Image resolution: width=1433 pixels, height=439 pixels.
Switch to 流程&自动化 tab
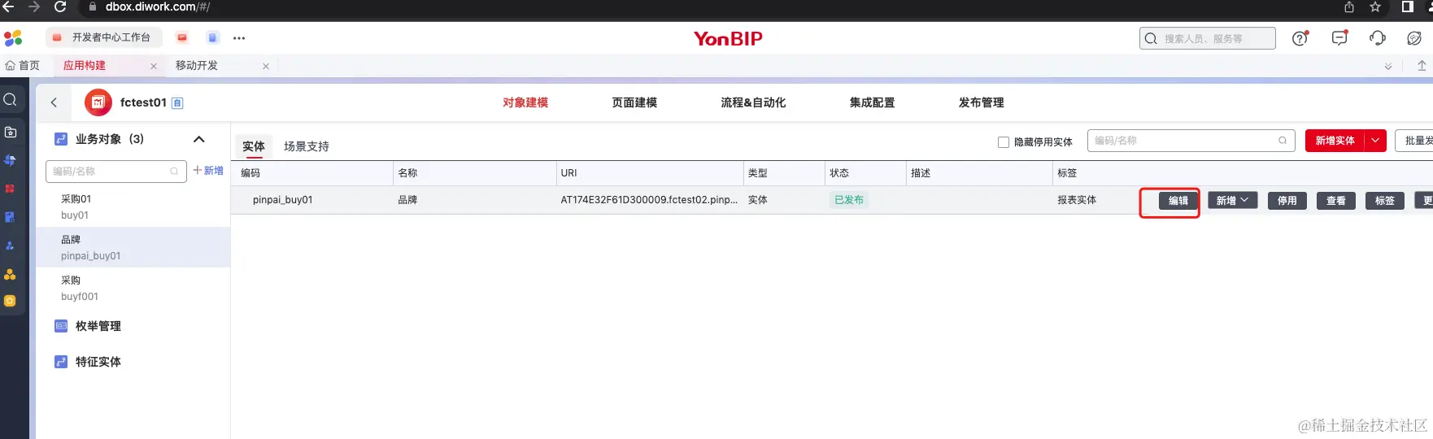point(753,102)
